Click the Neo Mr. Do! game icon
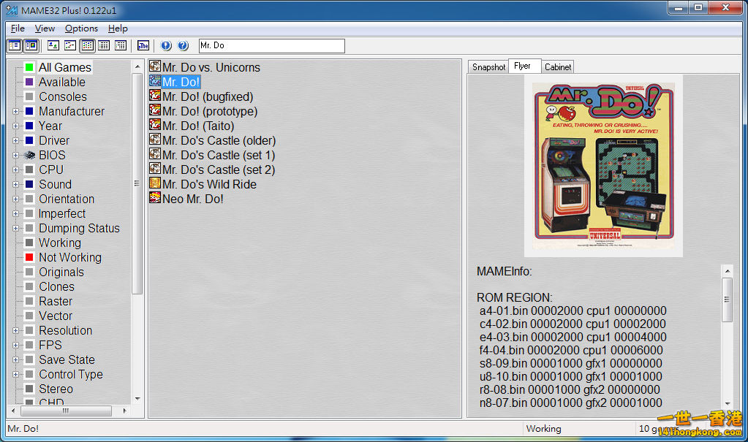 pyautogui.click(x=155, y=199)
